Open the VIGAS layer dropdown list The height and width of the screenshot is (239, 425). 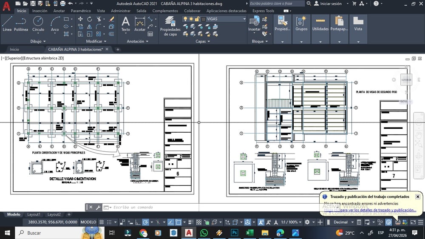[x=244, y=19]
